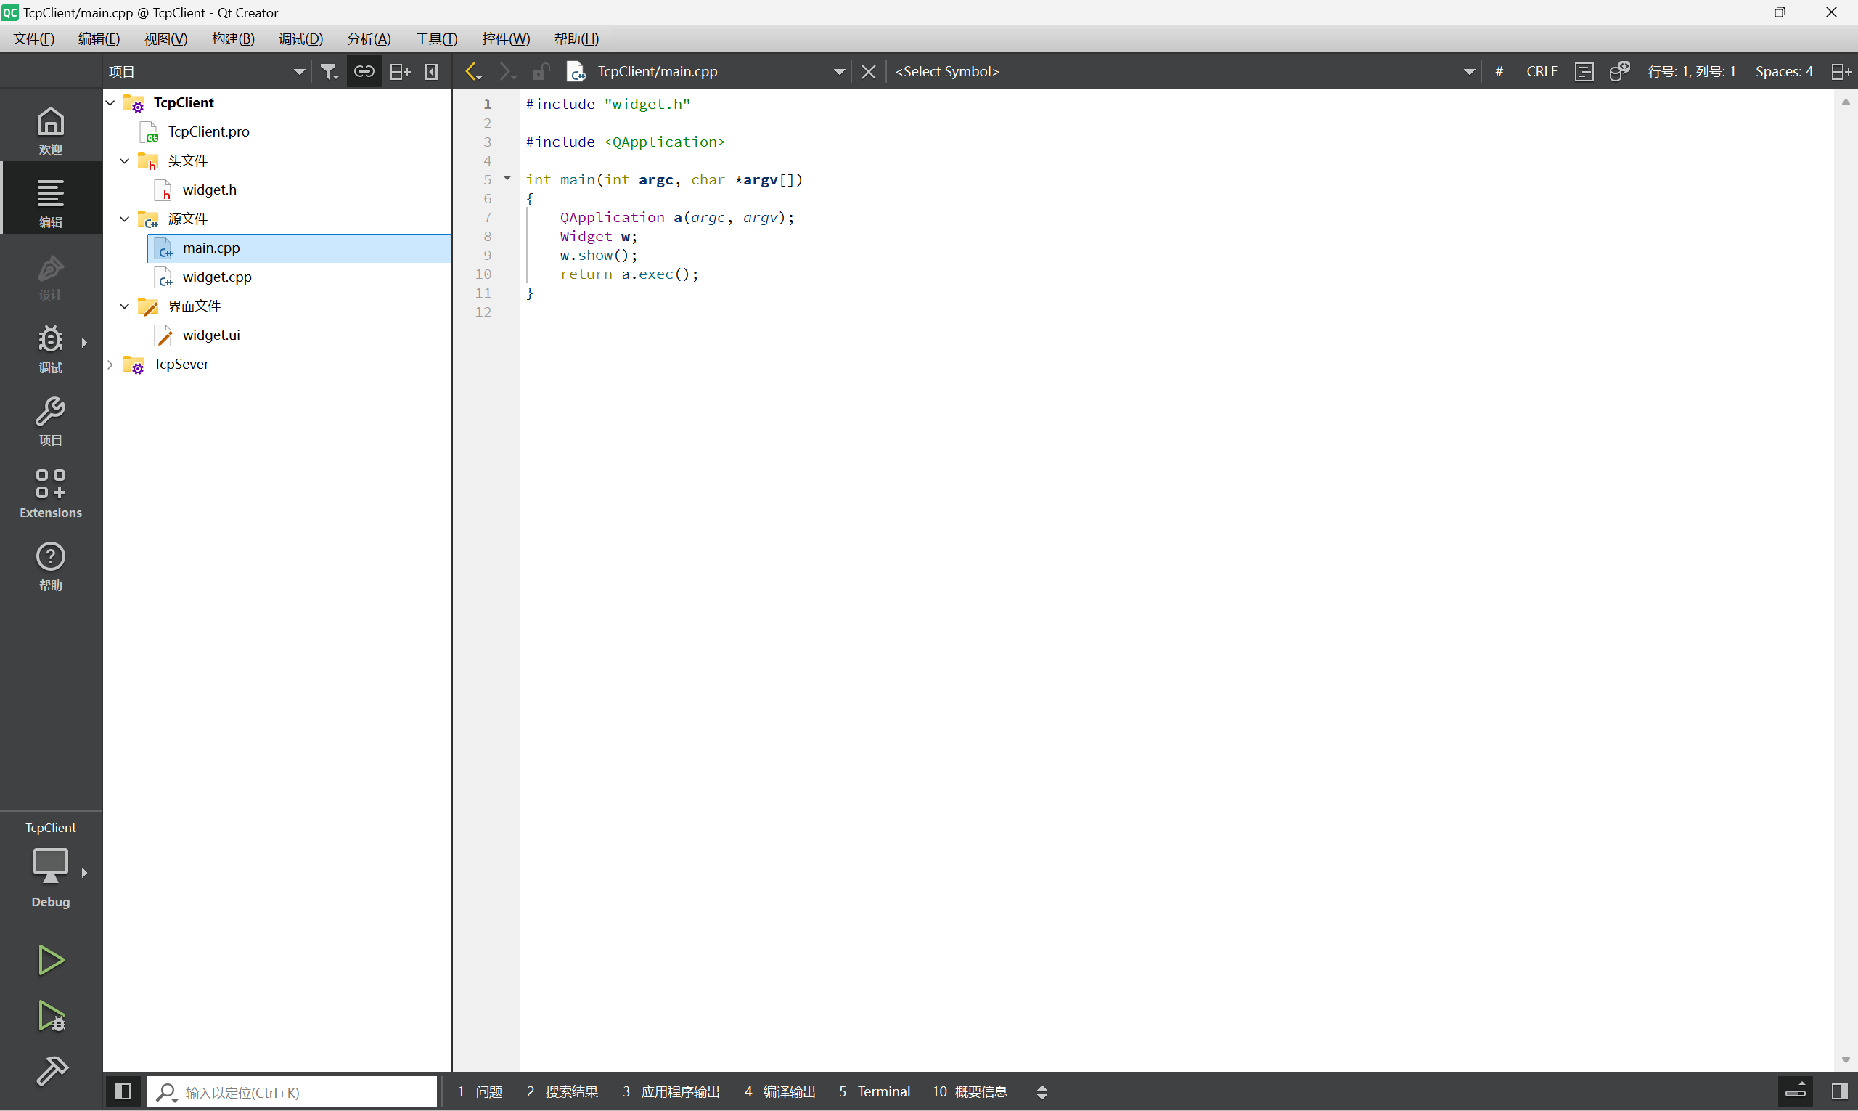
Task: Open the 构建(B) menu
Action: pyautogui.click(x=233, y=39)
